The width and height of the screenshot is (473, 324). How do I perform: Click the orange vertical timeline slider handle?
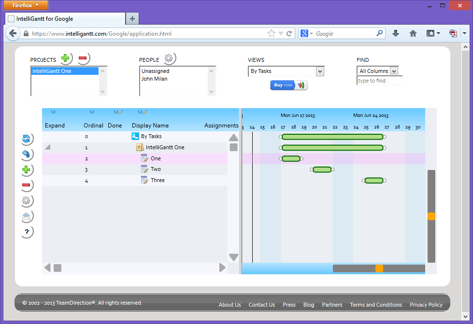tap(431, 216)
